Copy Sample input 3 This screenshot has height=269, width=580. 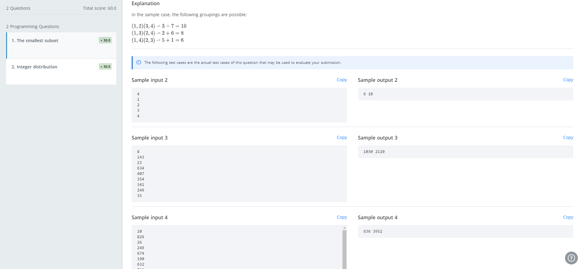[x=342, y=137]
